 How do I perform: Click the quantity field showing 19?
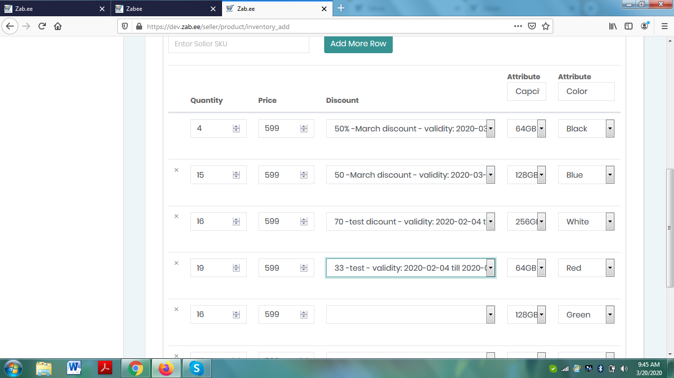point(218,268)
